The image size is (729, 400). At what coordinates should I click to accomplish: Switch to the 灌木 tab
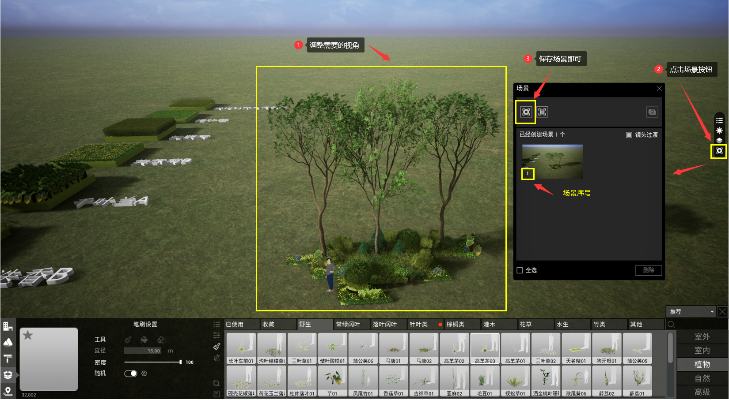point(499,325)
